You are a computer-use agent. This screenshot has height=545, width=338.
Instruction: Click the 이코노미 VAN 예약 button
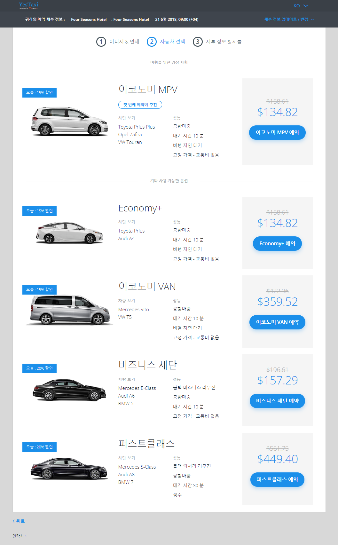pos(277,322)
